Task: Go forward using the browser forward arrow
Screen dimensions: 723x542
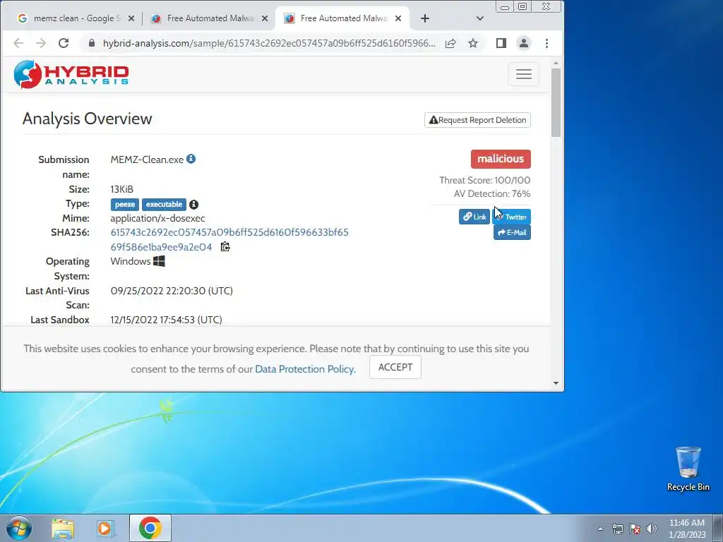Action: pyautogui.click(x=41, y=43)
